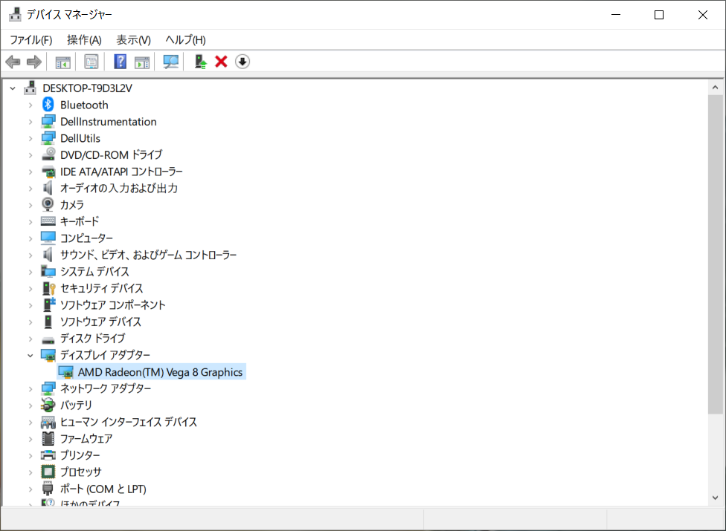The height and width of the screenshot is (531, 726).
Task: Select the DellUtils tree item
Action: 80,138
